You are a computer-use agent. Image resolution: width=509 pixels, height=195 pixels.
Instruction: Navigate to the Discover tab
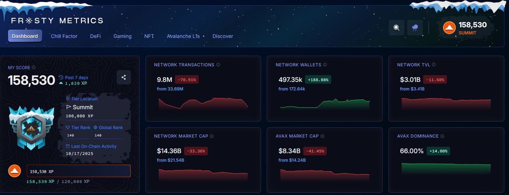click(x=223, y=36)
